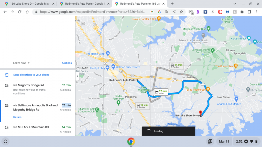Click the Walmart Supercenter map marker

pyautogui.click(x=113, y=67)
